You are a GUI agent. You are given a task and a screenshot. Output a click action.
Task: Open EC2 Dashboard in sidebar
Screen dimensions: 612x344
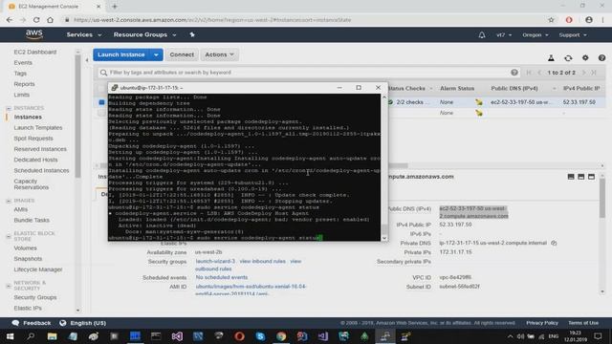[35, 52]
